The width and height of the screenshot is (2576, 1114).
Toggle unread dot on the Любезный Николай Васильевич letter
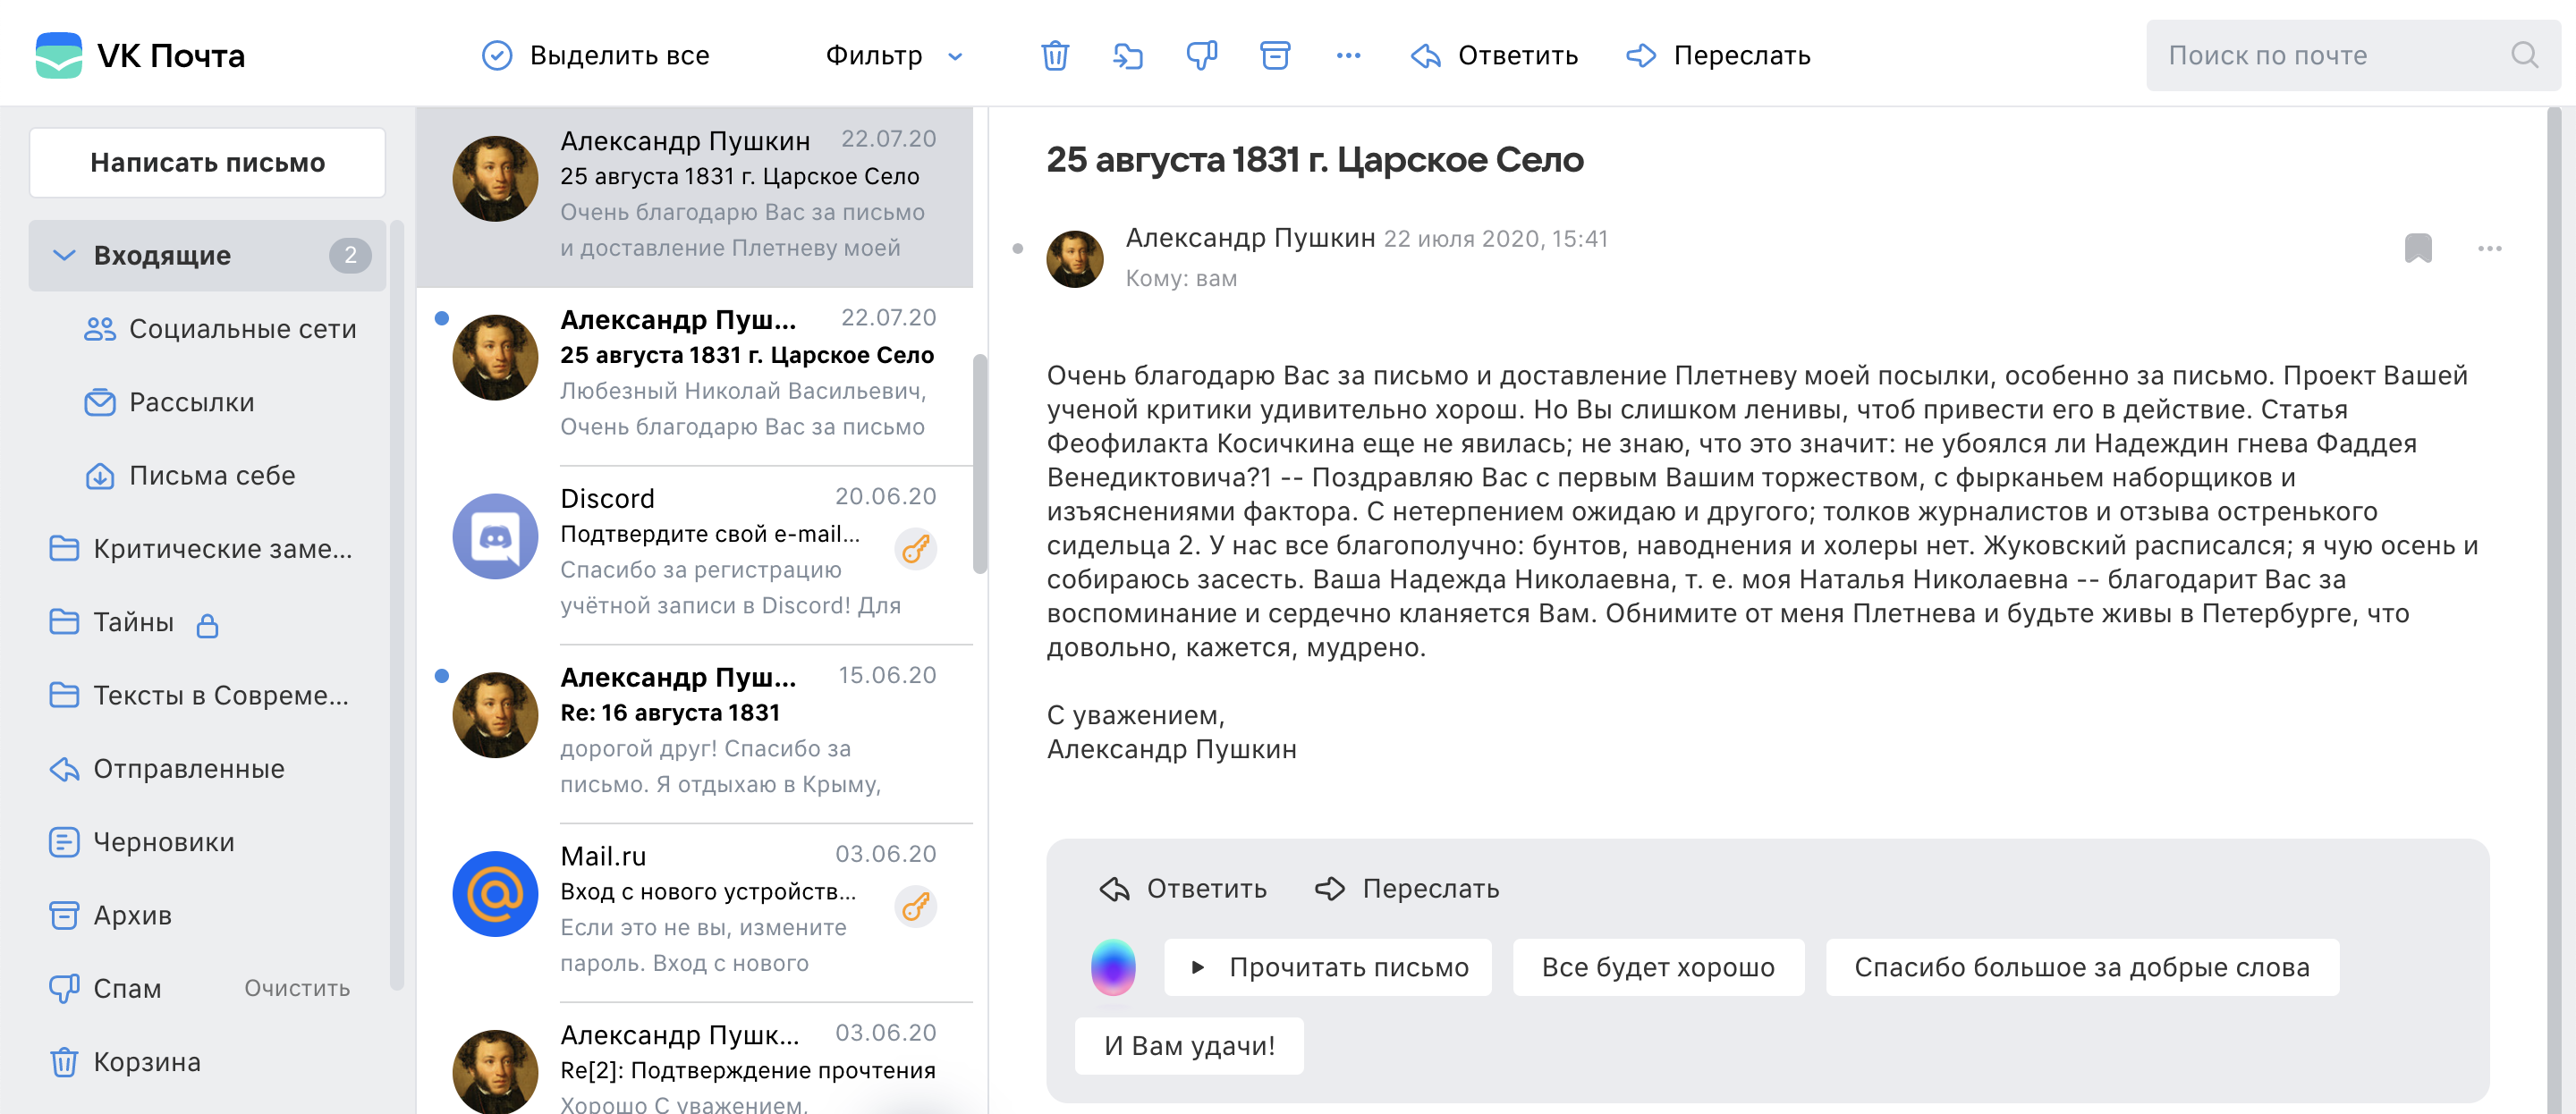click(441, 318)
